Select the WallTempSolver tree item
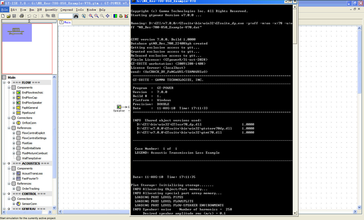The height and width of the screenshot is (220, 364). [32, 158]
